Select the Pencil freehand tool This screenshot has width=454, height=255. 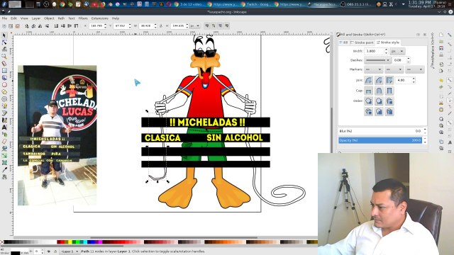pyautogui.click(x=4, y=106)
